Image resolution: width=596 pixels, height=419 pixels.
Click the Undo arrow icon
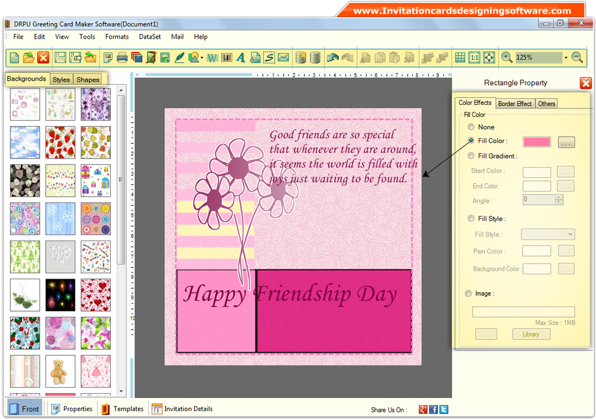point(332,57)
